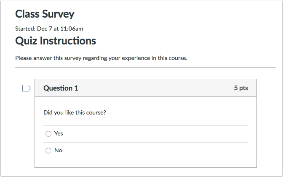Click the Question 1 header title
Image resolution: width=283 pixels, height=177 pixels.
tap(61, 88)
